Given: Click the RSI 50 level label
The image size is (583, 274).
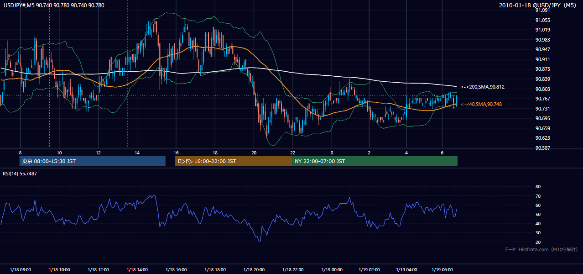Looking at the screenshot, I should [538, 214].
